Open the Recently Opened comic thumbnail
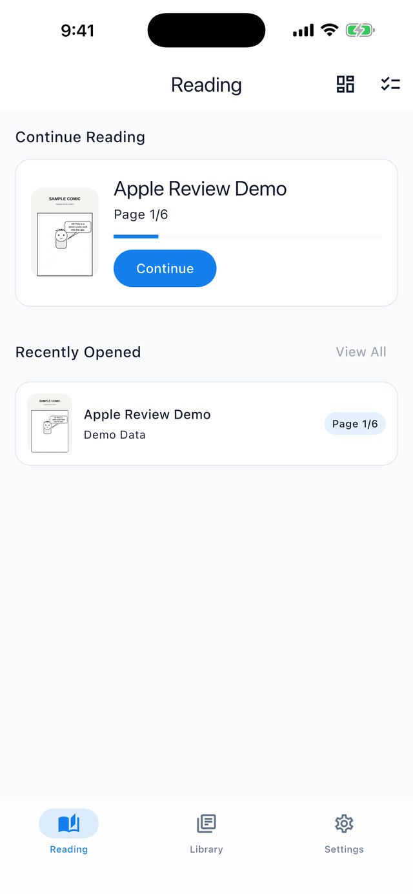The width and height of the screenshot is (413, 894). click(50, 424)
